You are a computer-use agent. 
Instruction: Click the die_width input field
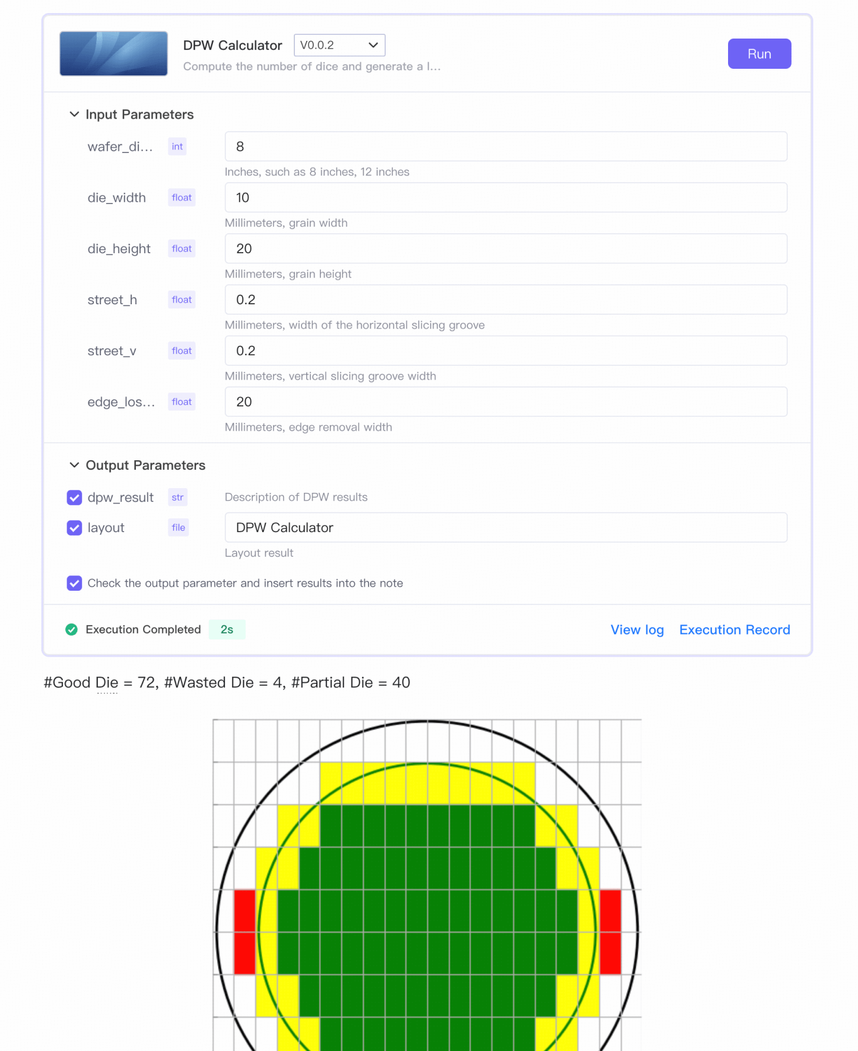[x=506, y=198]
